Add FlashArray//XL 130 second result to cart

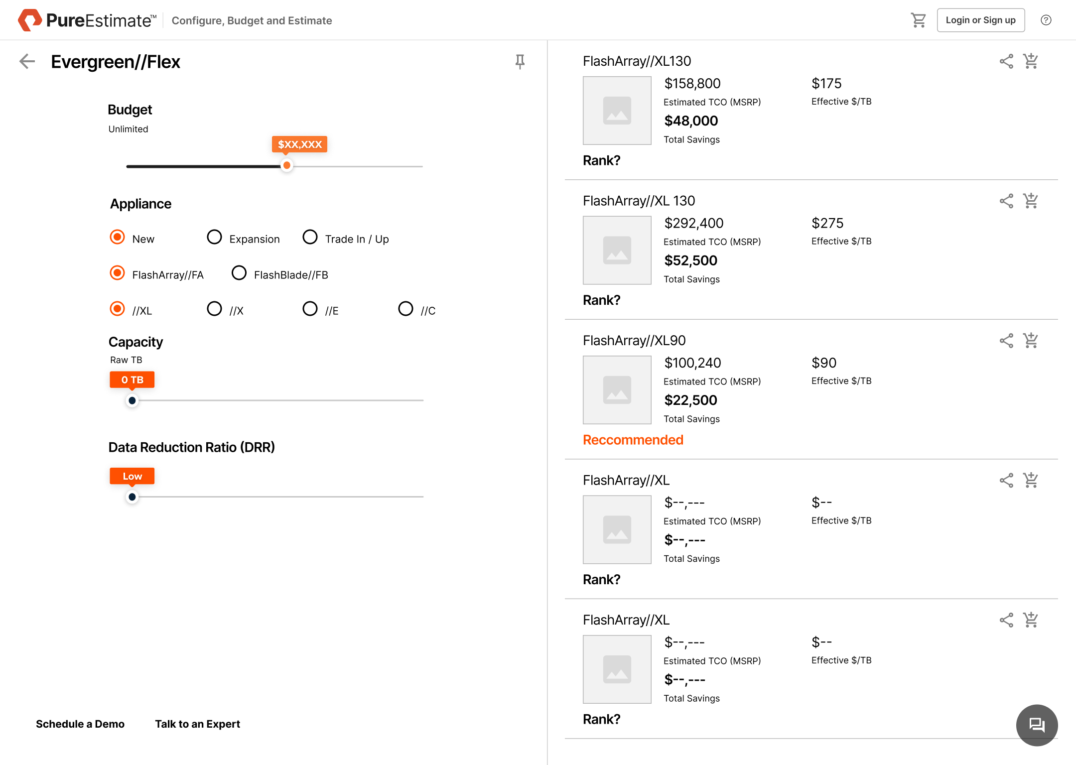click(x=1030, y=201)
